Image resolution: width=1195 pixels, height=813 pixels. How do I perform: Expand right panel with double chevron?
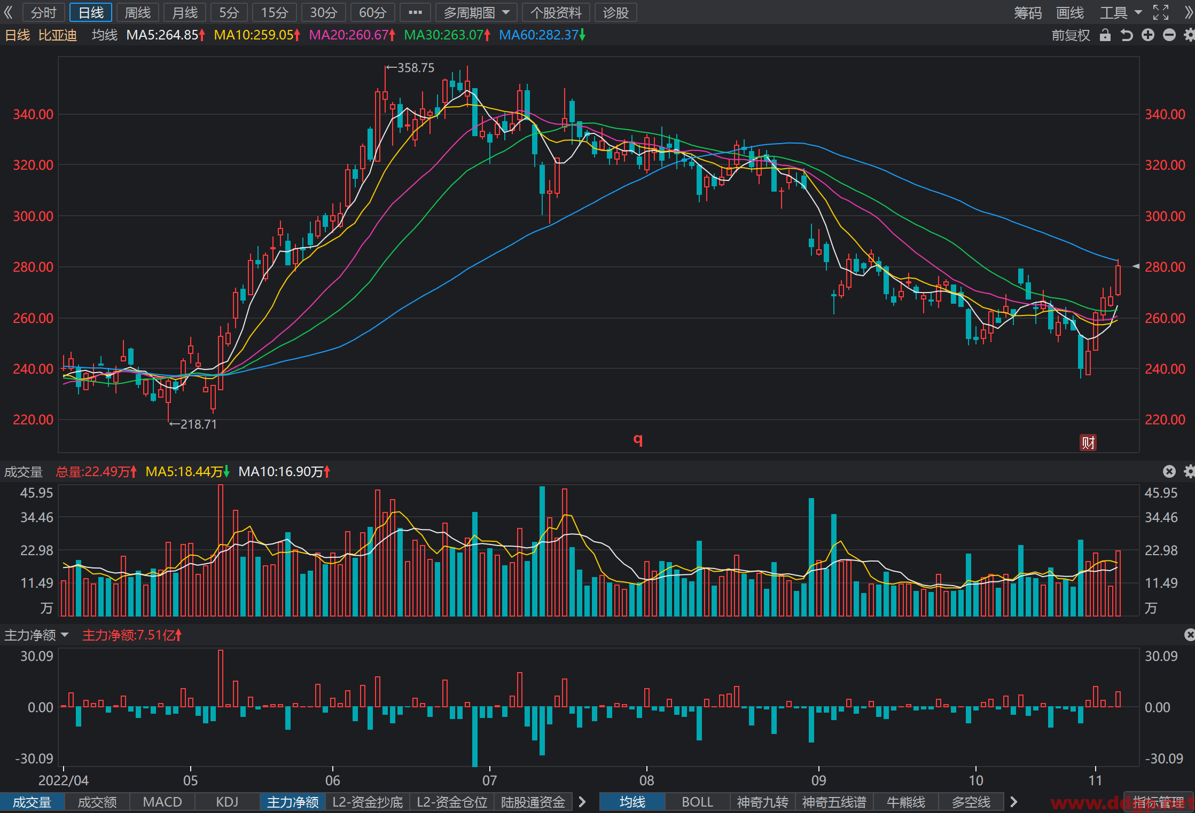(1189, 12)
